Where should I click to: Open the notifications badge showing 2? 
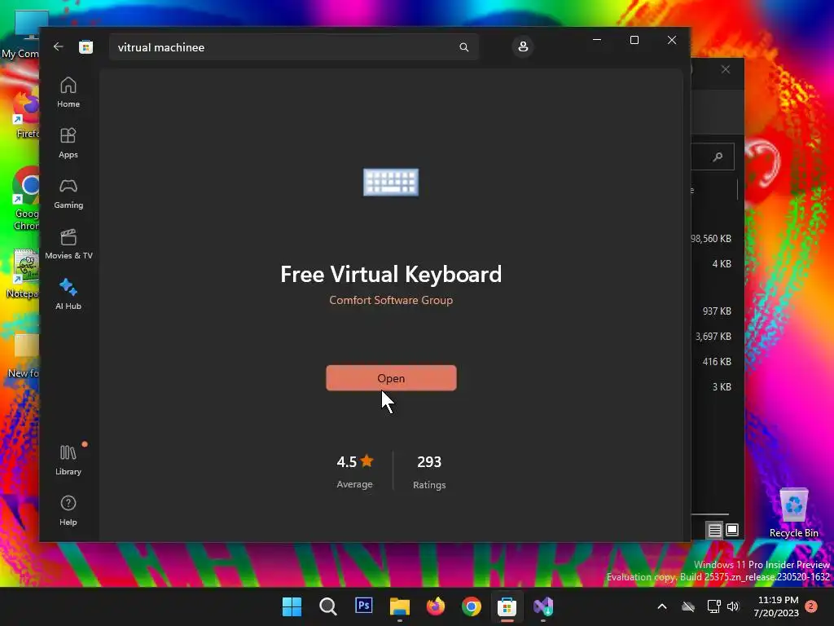pyautogui.click(x=811, y=606)
